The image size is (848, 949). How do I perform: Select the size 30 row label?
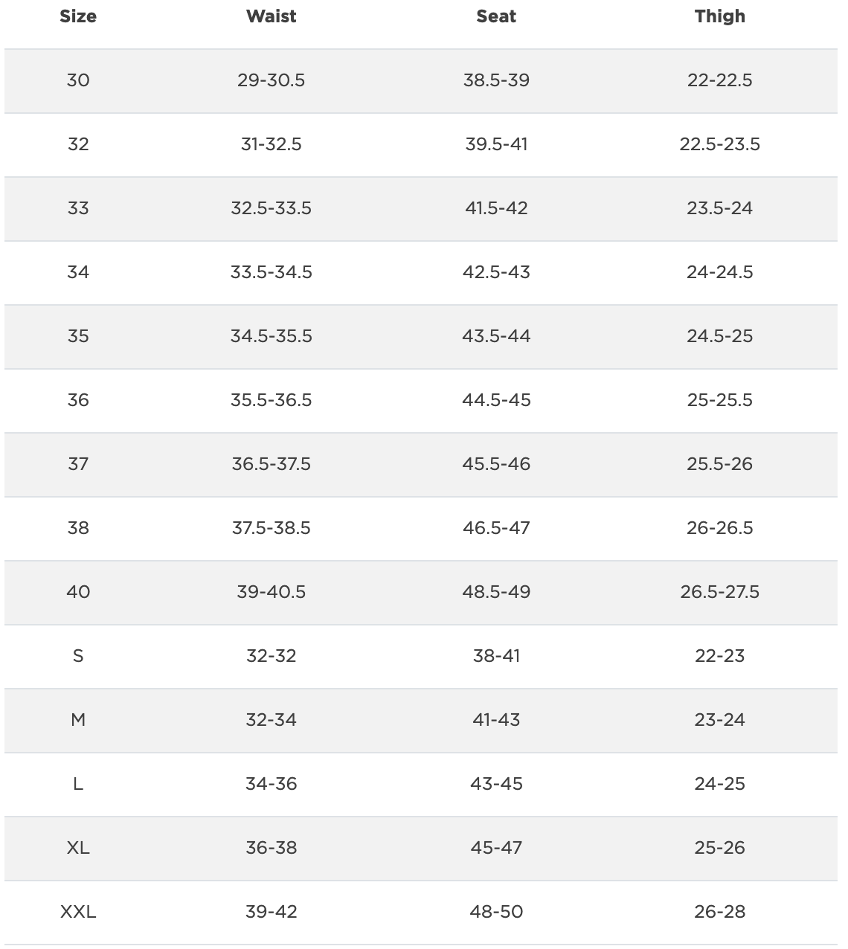pos(78,80)
